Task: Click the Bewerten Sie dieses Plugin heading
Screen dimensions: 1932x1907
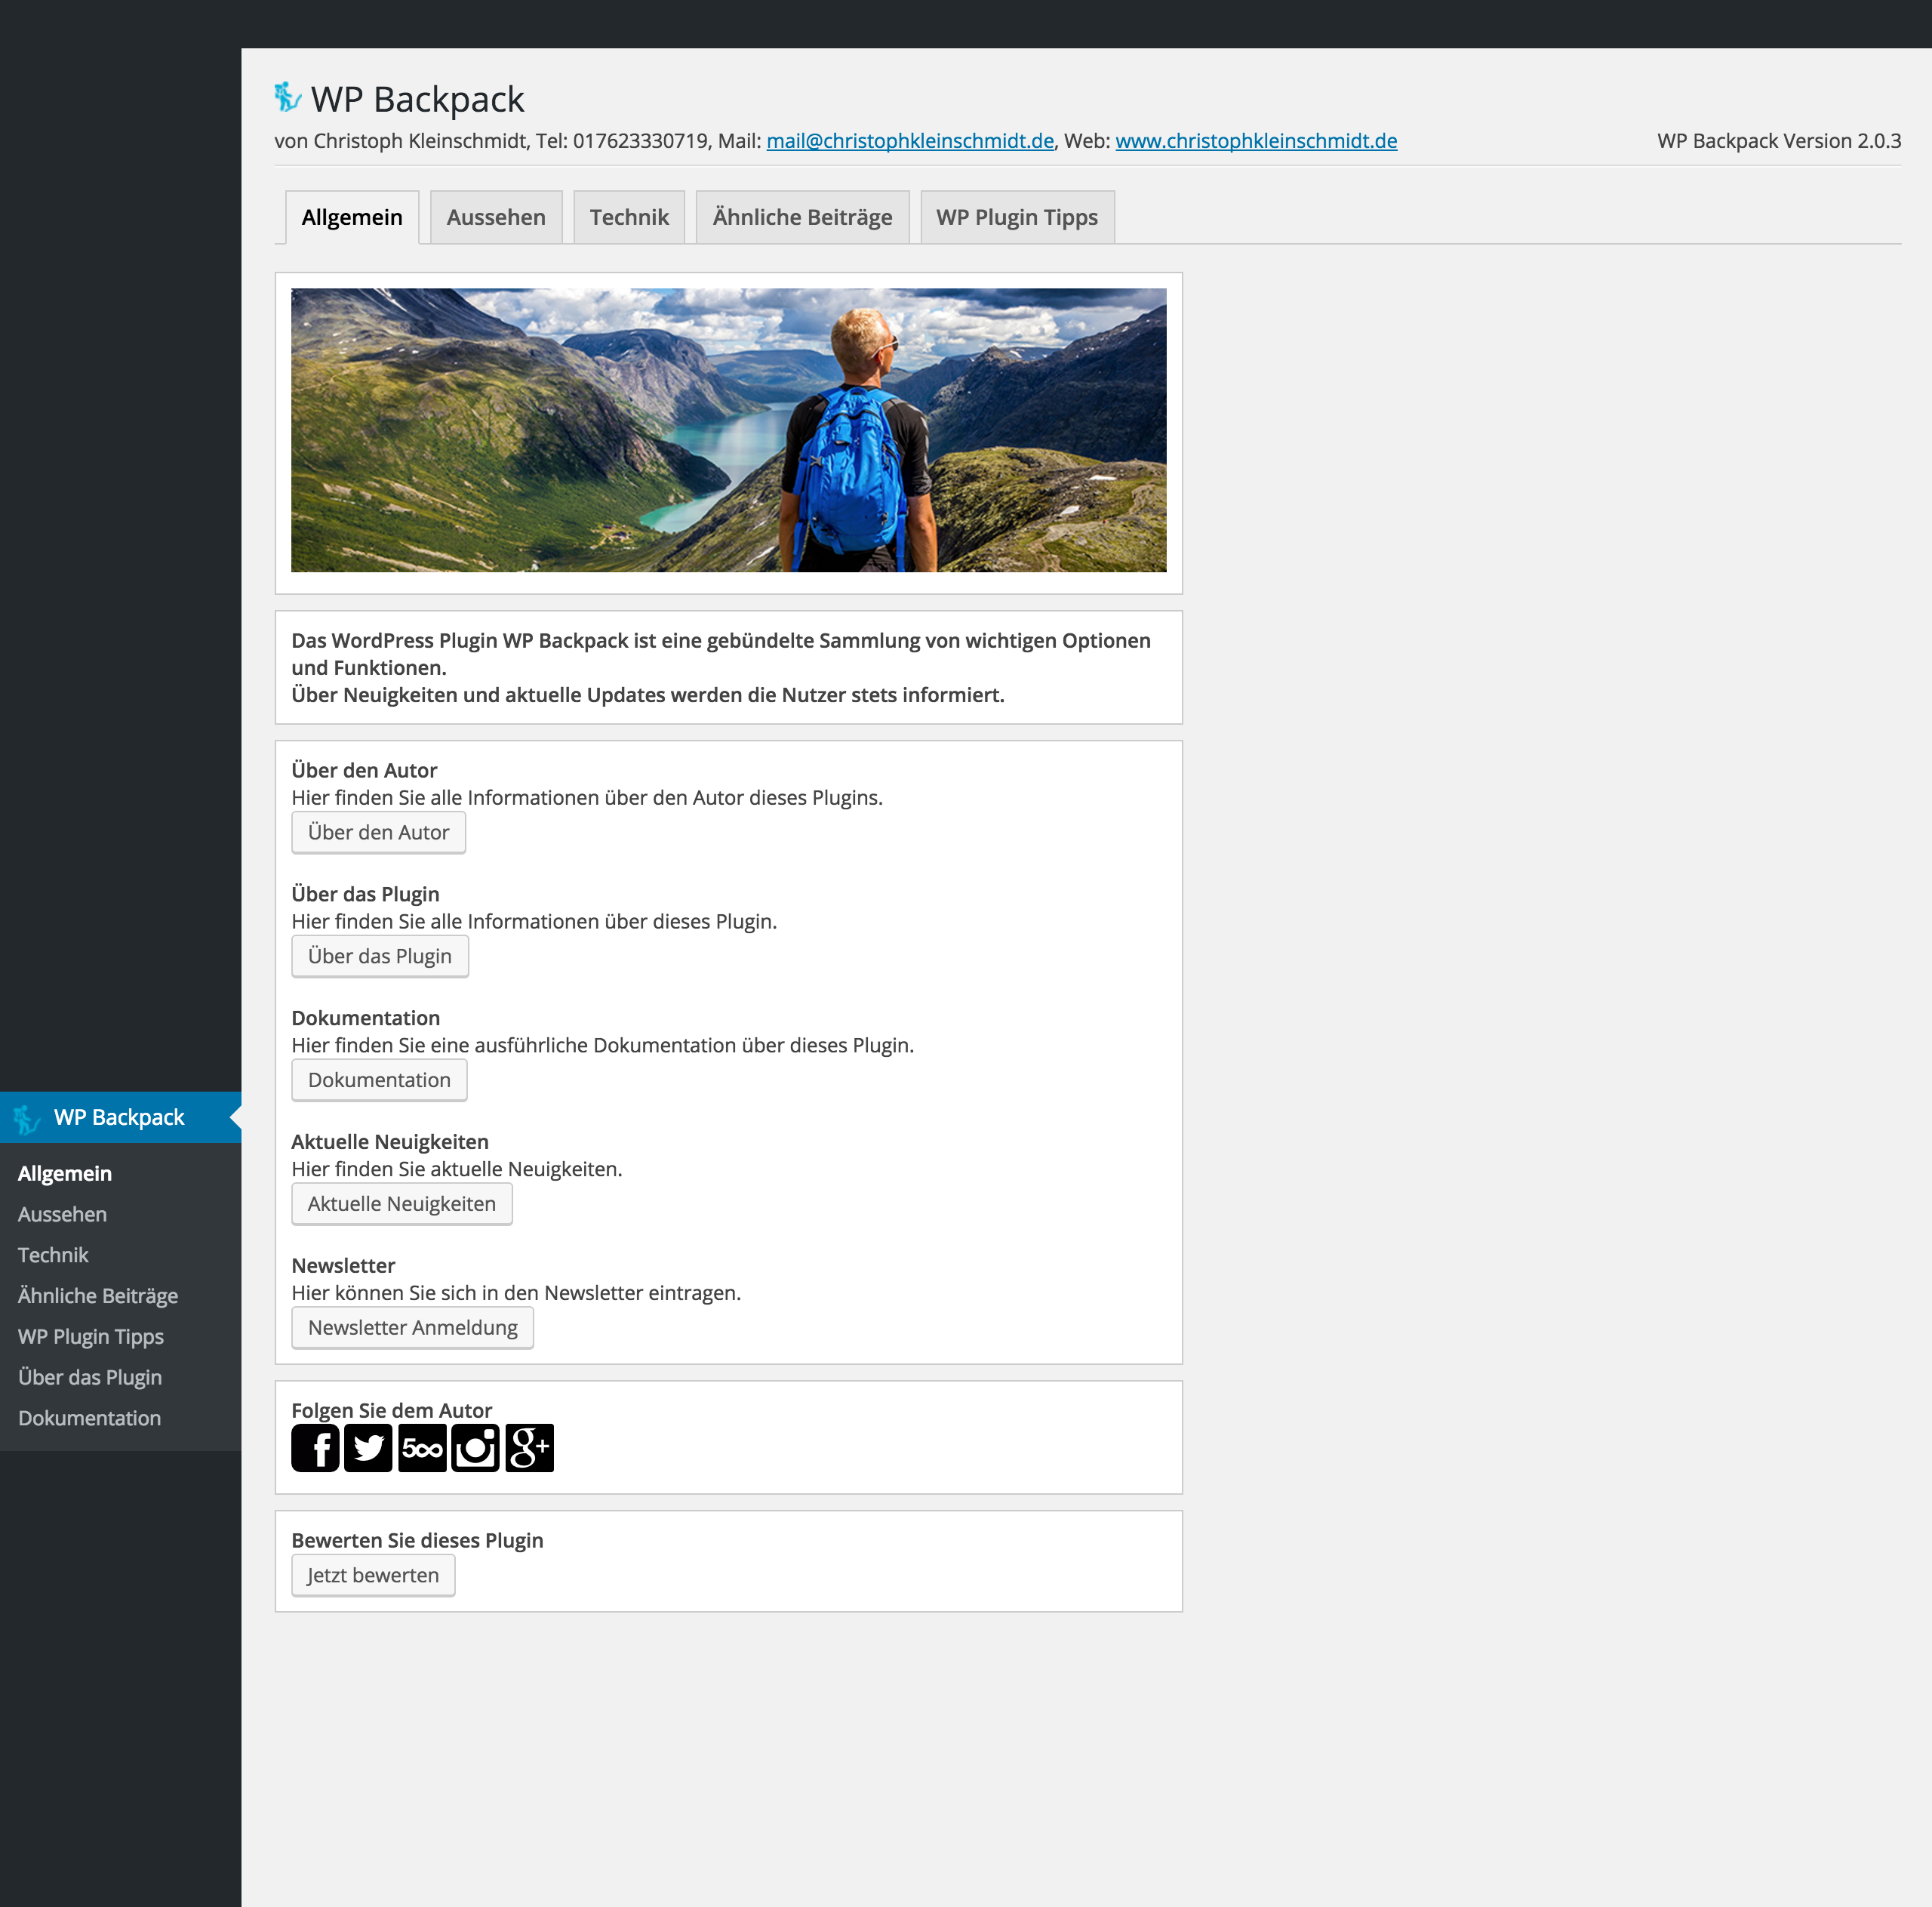Action: 417,1540
